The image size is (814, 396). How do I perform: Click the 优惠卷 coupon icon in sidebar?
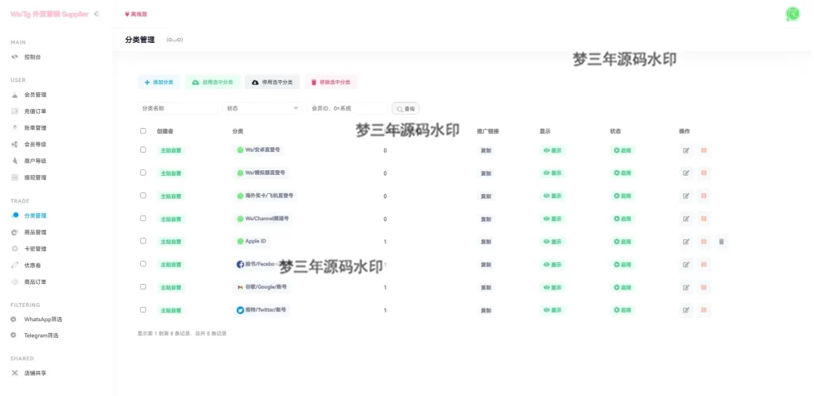coord(15,266)
